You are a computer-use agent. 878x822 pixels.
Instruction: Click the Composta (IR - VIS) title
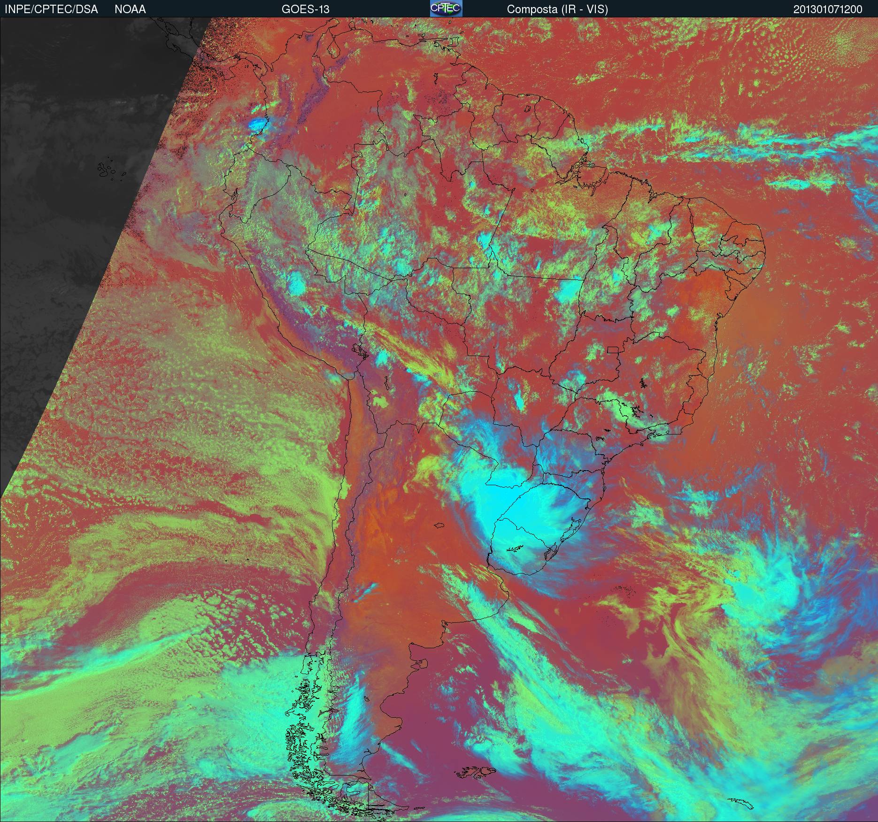(557, 10)
